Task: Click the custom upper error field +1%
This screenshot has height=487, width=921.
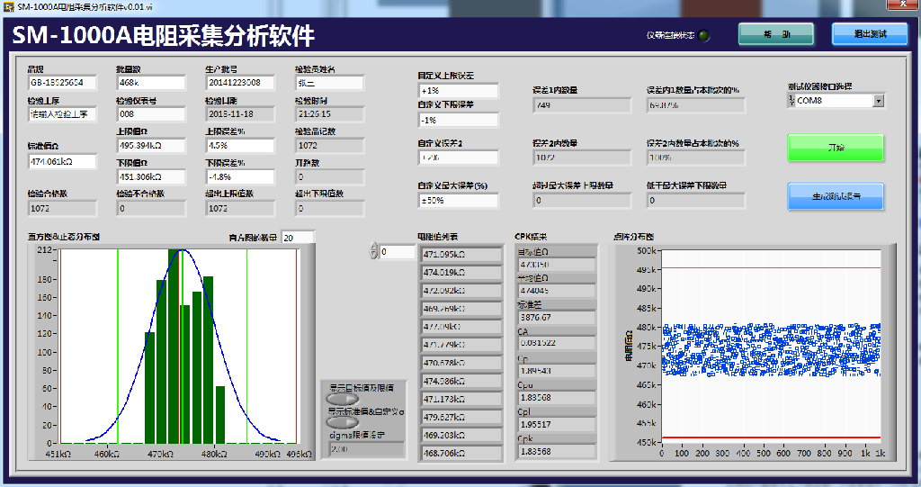Action: click(x=457, y=91)
